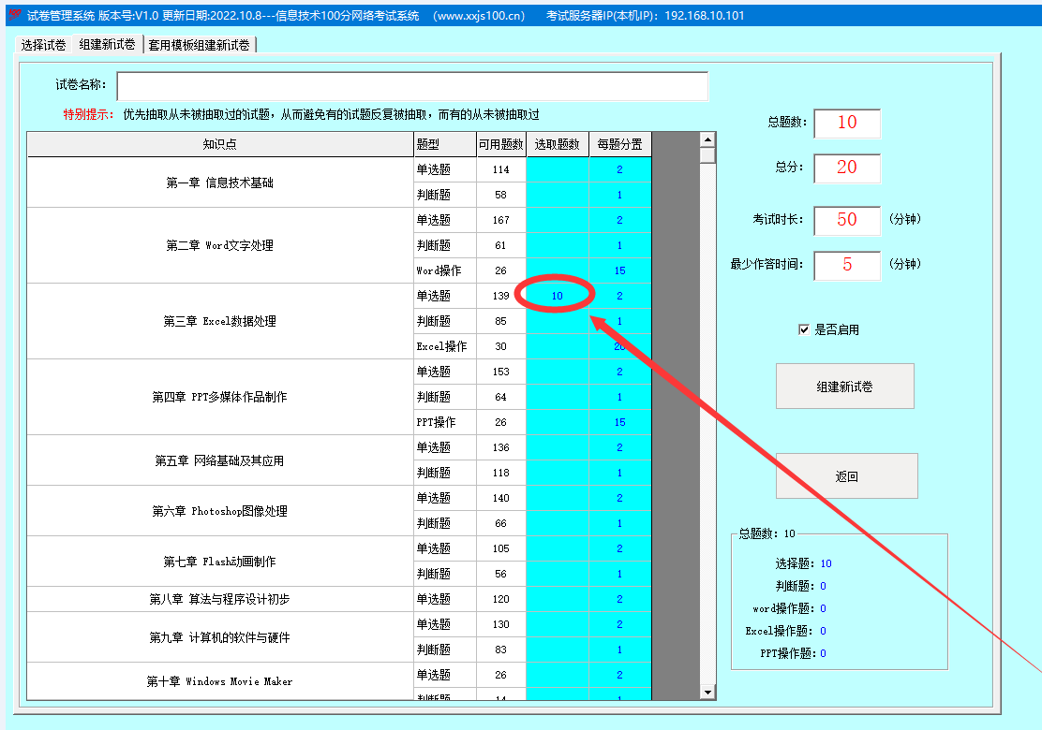Click the 返回 button
Screen dimensions: 1042x730
(x=847, y=475)
